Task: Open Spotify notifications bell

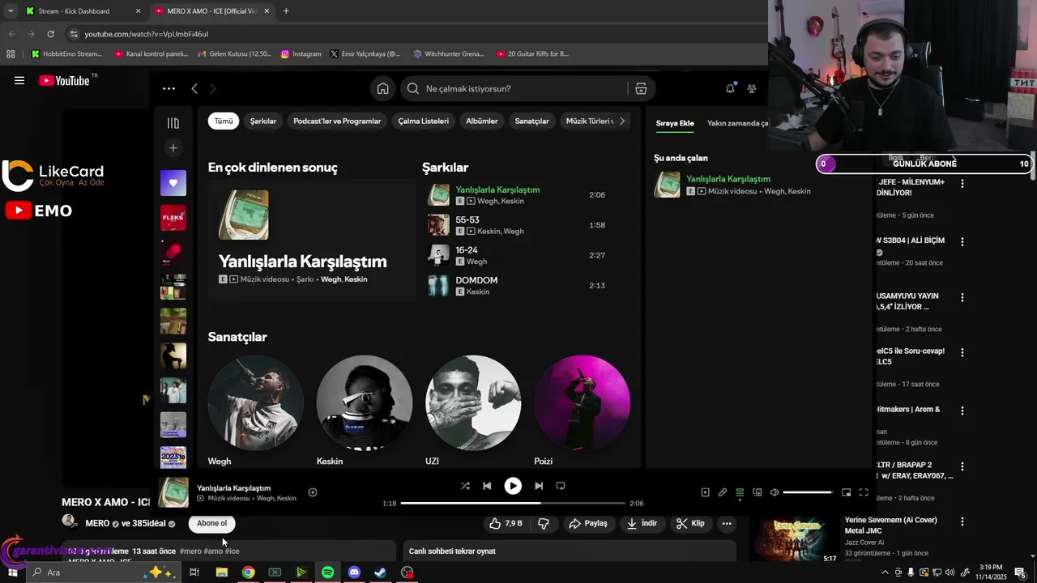Action: [x=730, y=88]
